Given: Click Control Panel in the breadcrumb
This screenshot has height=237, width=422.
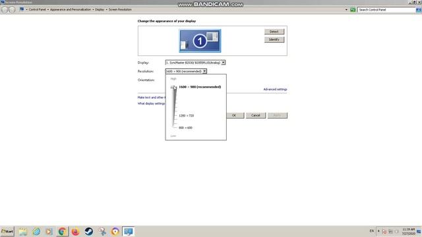Looking at the screenshot, I should click(x=37, y=9).
